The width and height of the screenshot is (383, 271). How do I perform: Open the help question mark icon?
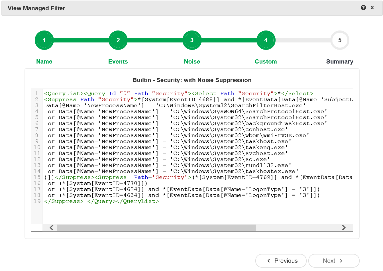(x=363, y=8)
